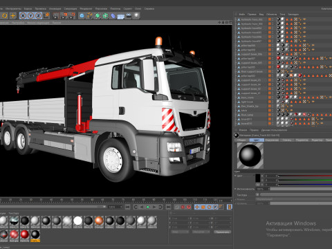
Task: Open Теги menu in Object Manager
Action: 282,15
